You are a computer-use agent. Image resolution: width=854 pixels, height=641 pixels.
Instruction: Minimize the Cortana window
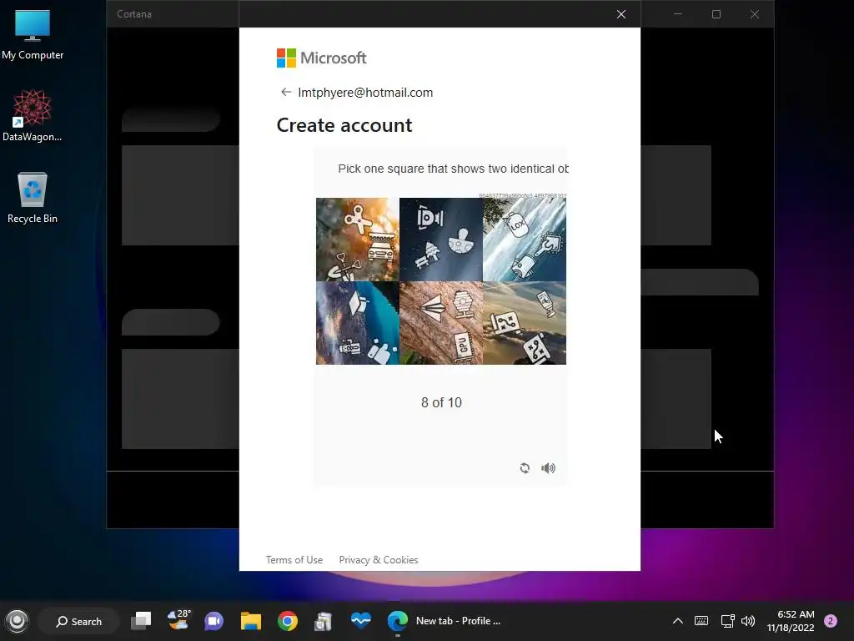pyautogui.click(x=678, y=14)
